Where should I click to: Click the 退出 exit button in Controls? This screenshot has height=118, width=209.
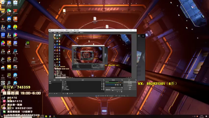tap(130, 89)
